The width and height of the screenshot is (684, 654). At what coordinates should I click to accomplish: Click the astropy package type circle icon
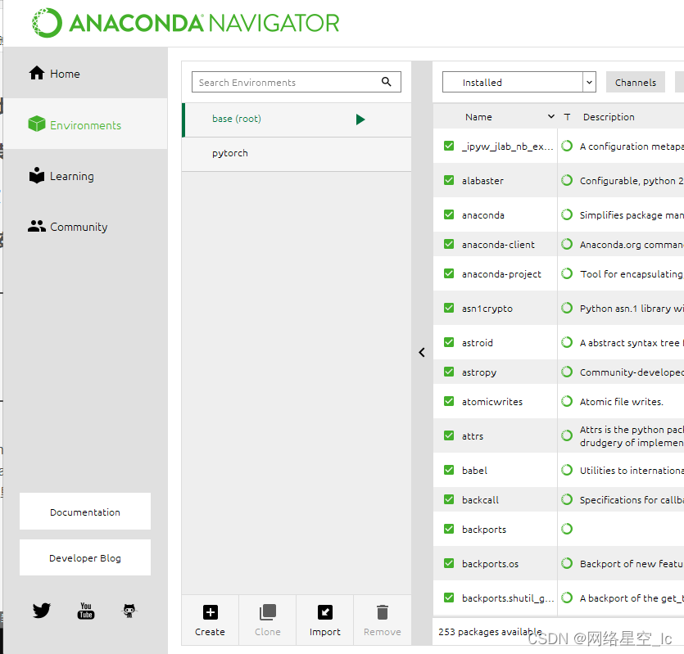click(x=567, y=372)
